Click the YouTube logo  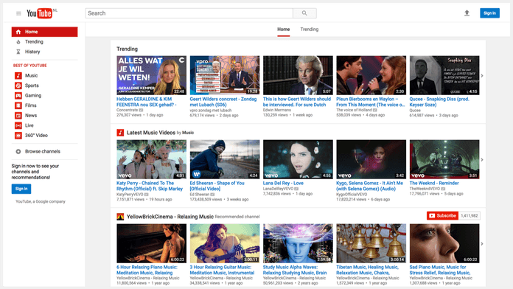click(x=39, y=13)
